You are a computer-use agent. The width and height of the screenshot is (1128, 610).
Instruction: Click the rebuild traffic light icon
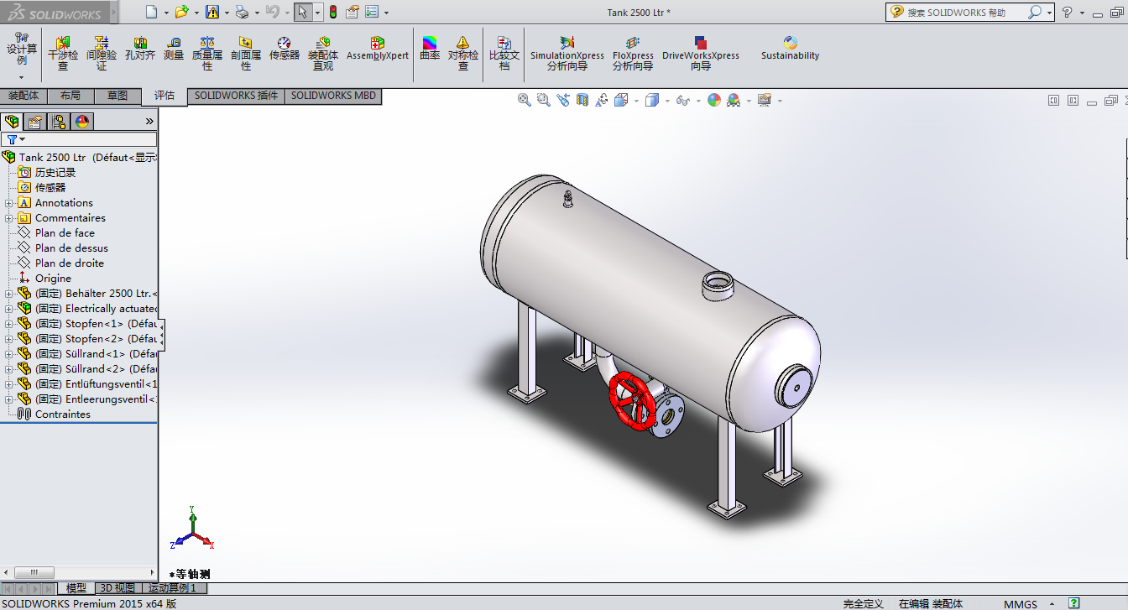click(332, 12)
